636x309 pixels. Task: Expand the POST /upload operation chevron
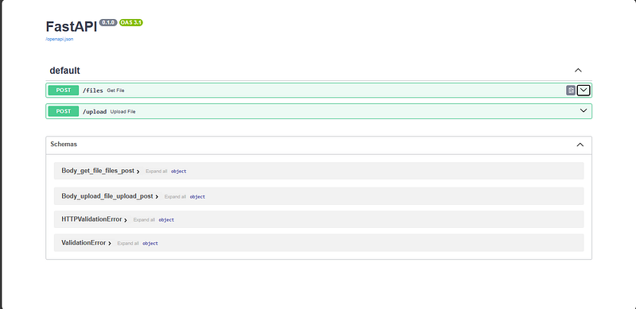tap(584, 110)
